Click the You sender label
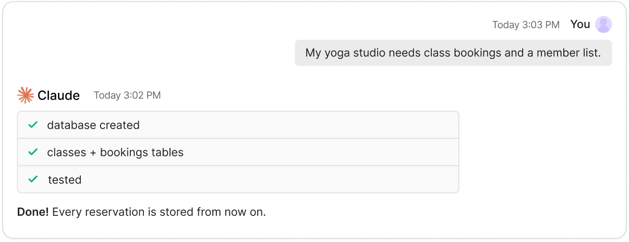Viewport: 629px width, 242px height. point(580,25)
